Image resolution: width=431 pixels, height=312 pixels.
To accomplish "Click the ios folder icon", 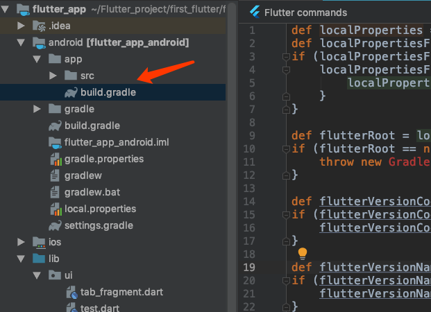I will 39,243.
